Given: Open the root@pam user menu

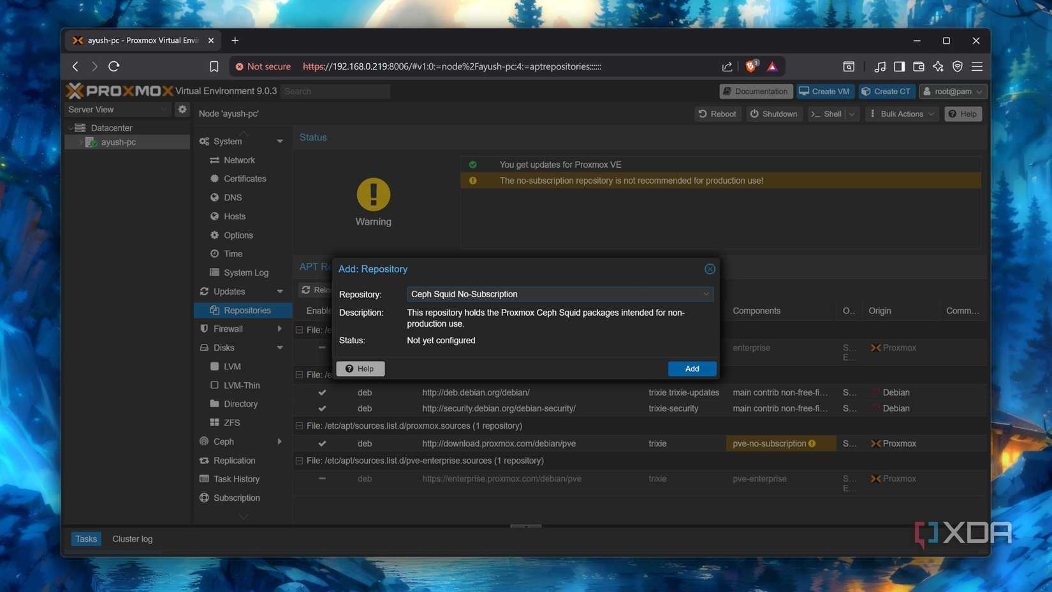Looking at the screenshot, I should (953, 91).
